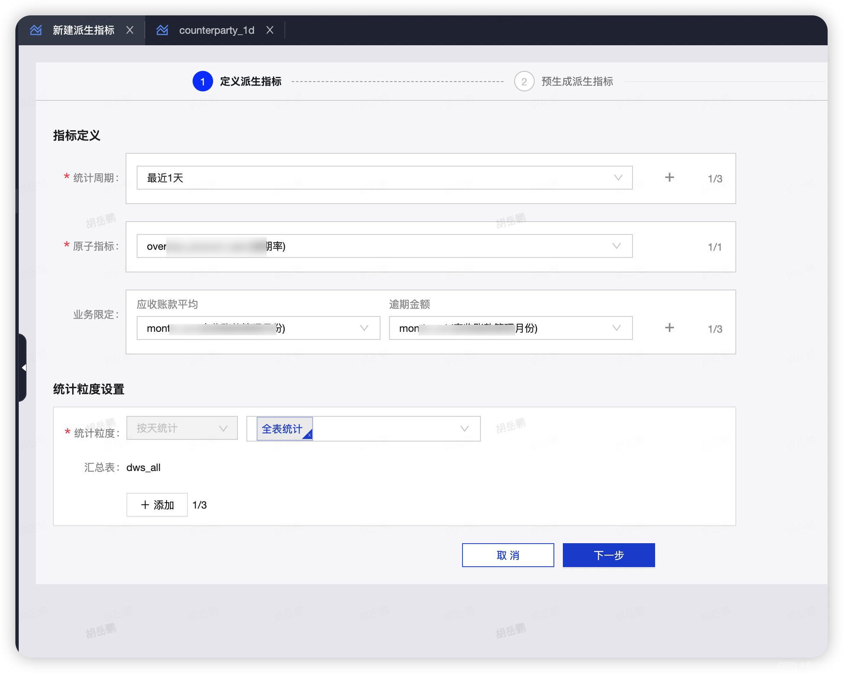Click the chart icon on 新建派生指标 tab
This screenshot has width=843, height=673.
pyautogui.click(x=36, y=30)
